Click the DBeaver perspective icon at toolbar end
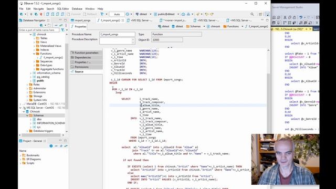Viewport: 336px width, 189px height. (x=267, y=14)
